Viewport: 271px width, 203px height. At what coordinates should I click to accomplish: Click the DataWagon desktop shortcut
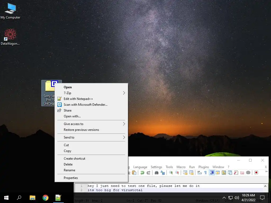10,37
